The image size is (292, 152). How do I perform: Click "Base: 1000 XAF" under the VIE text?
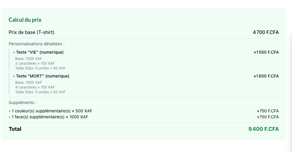[x=29, y=58]
